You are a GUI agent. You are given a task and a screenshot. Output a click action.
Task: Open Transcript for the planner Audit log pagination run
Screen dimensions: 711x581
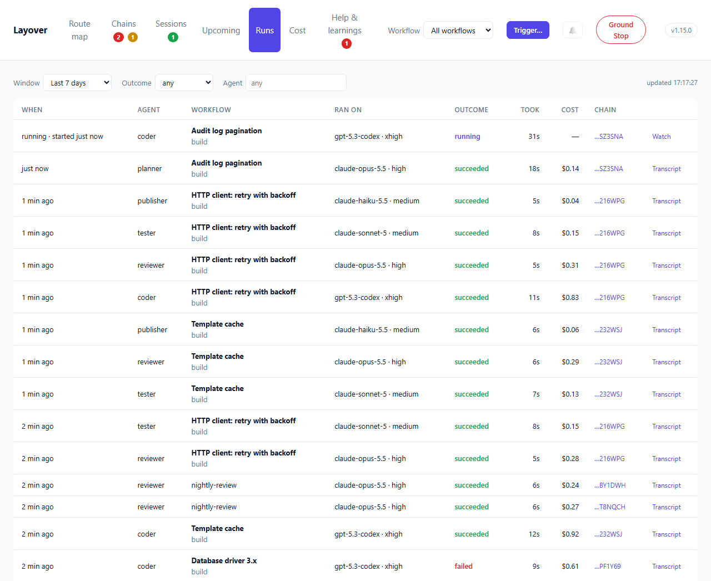pyautogui.click(x=667, y=168)
